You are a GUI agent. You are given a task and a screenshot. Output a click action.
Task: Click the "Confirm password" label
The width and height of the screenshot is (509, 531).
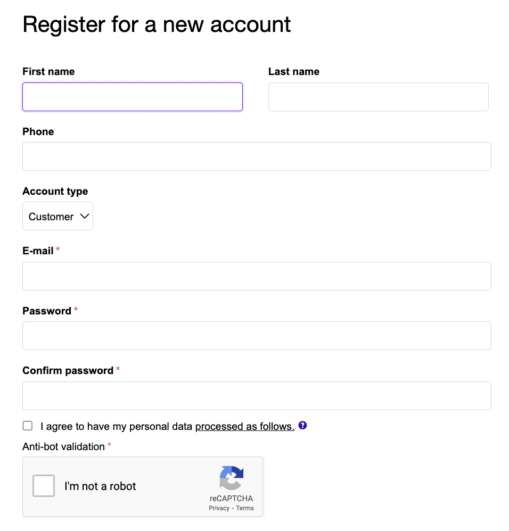(x=68, y=371)
